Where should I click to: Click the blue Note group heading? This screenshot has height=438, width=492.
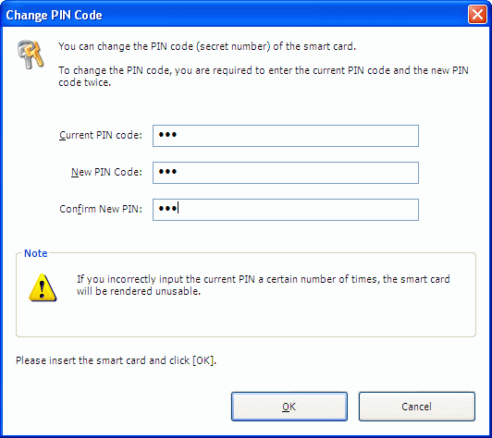click(36, 253)
